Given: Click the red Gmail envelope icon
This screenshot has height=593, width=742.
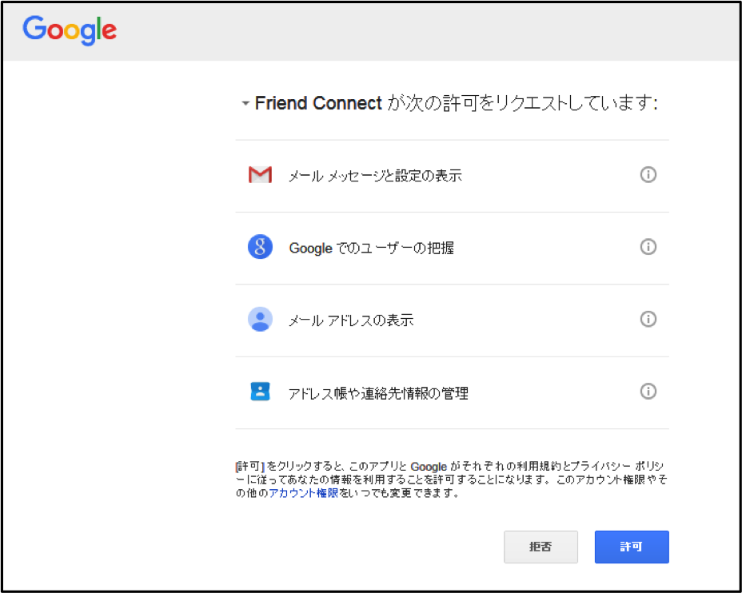Looking at the screenshot, I should 260,175.
